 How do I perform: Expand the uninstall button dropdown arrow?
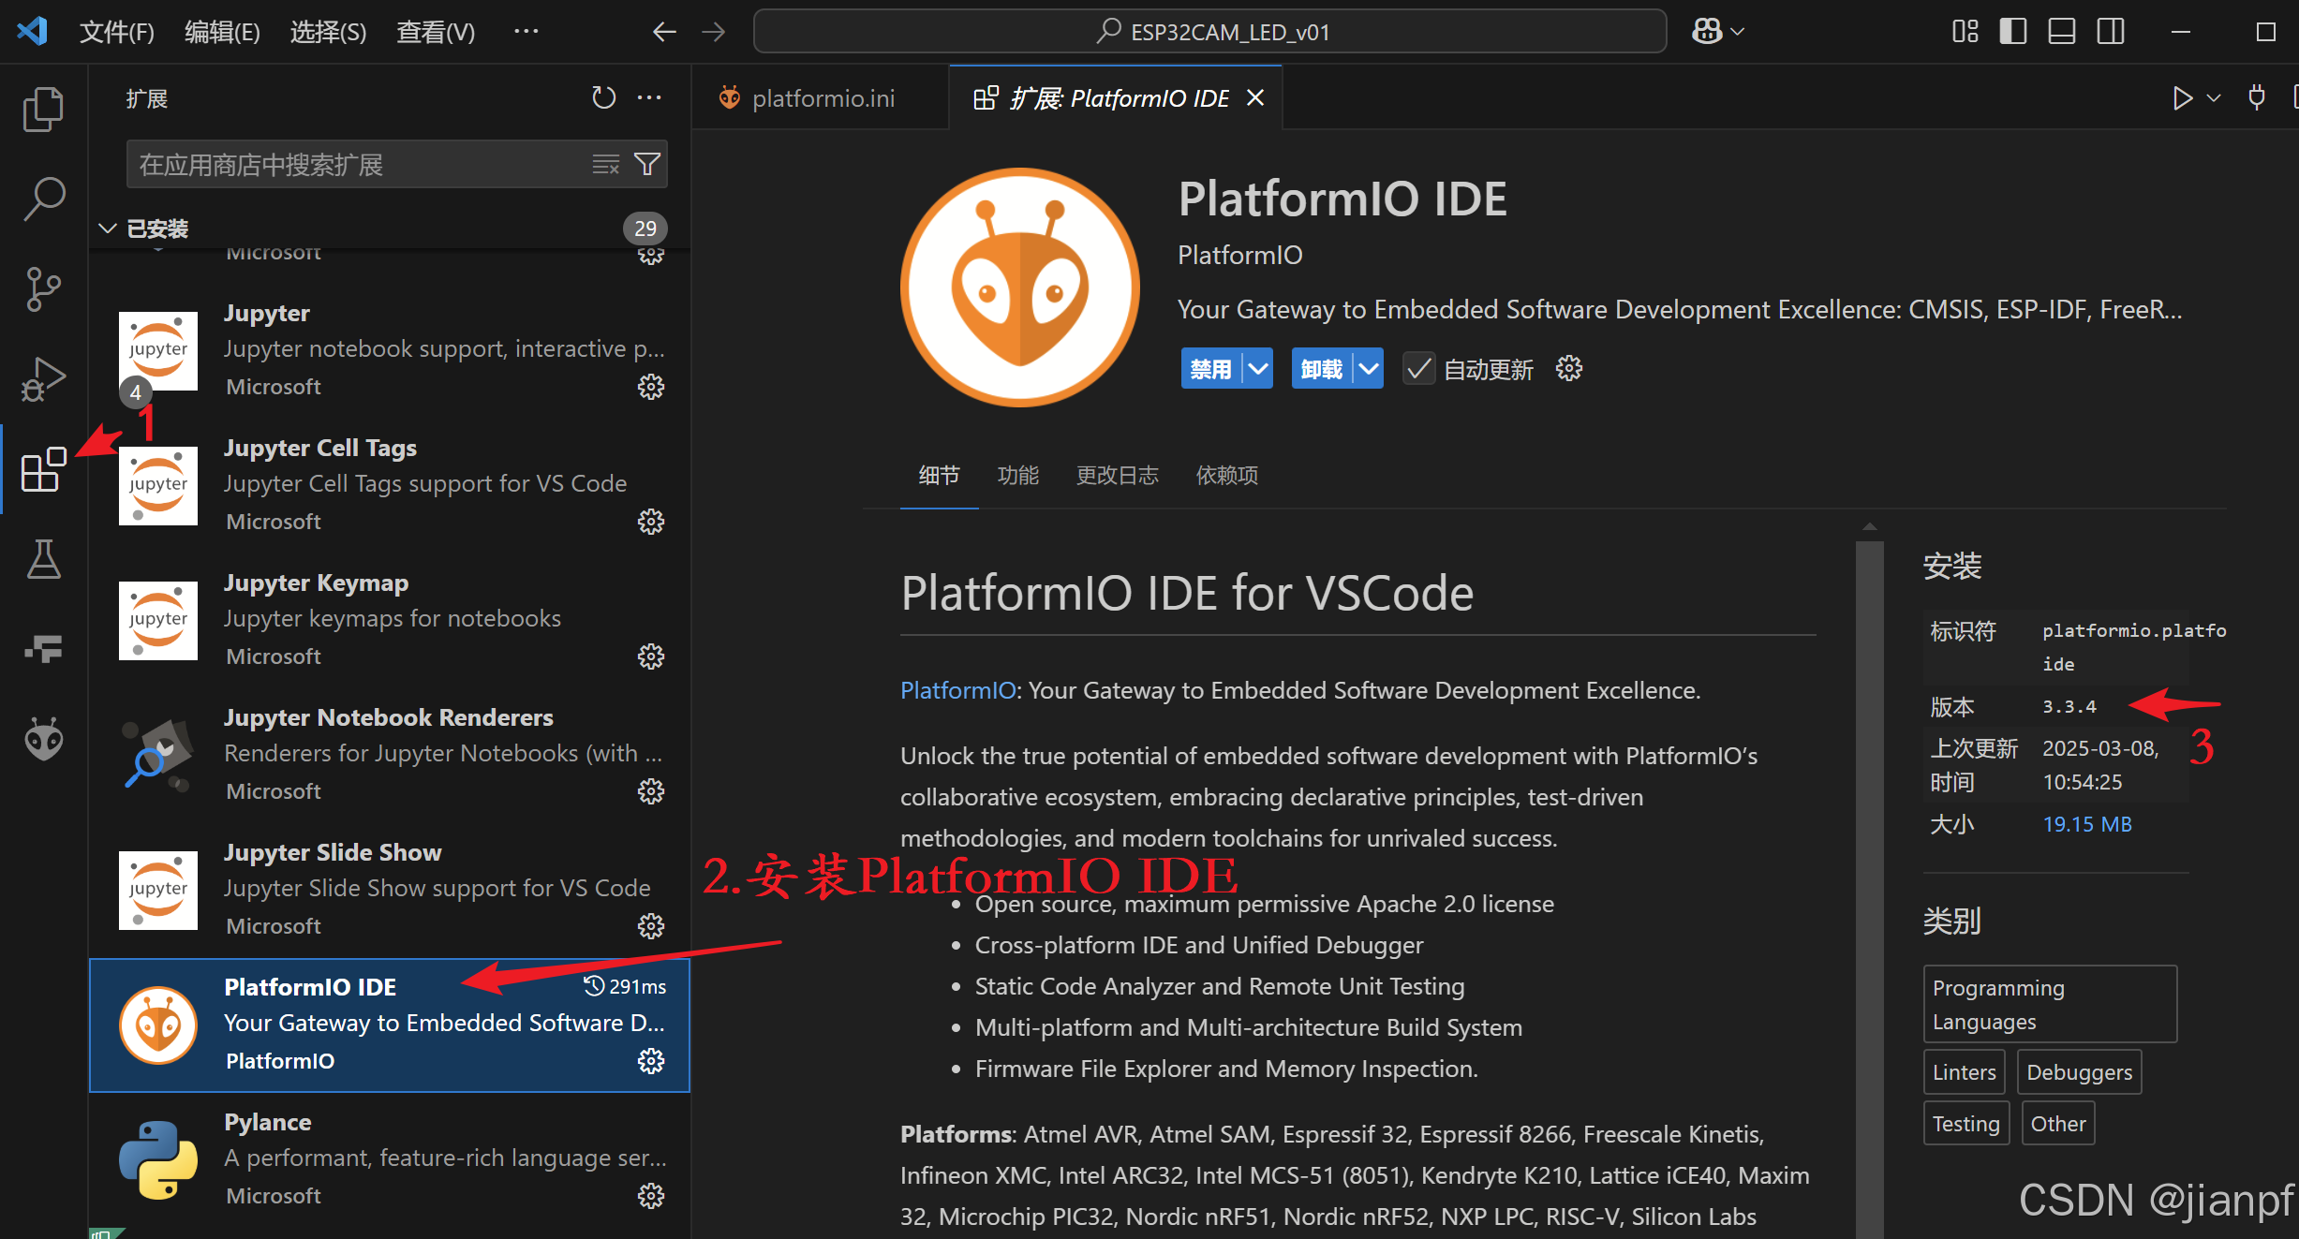[x=1369, y=369]
